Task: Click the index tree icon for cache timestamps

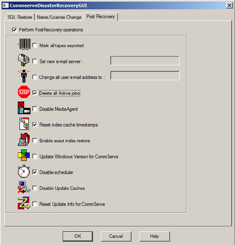Action: pyautogui.click(x=24, y=124)
